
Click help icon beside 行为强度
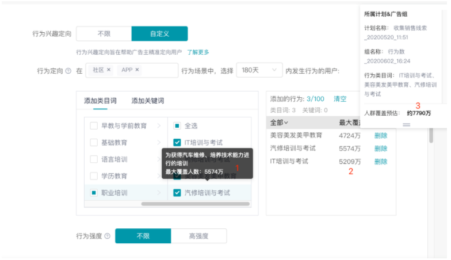tap(107, 236)
